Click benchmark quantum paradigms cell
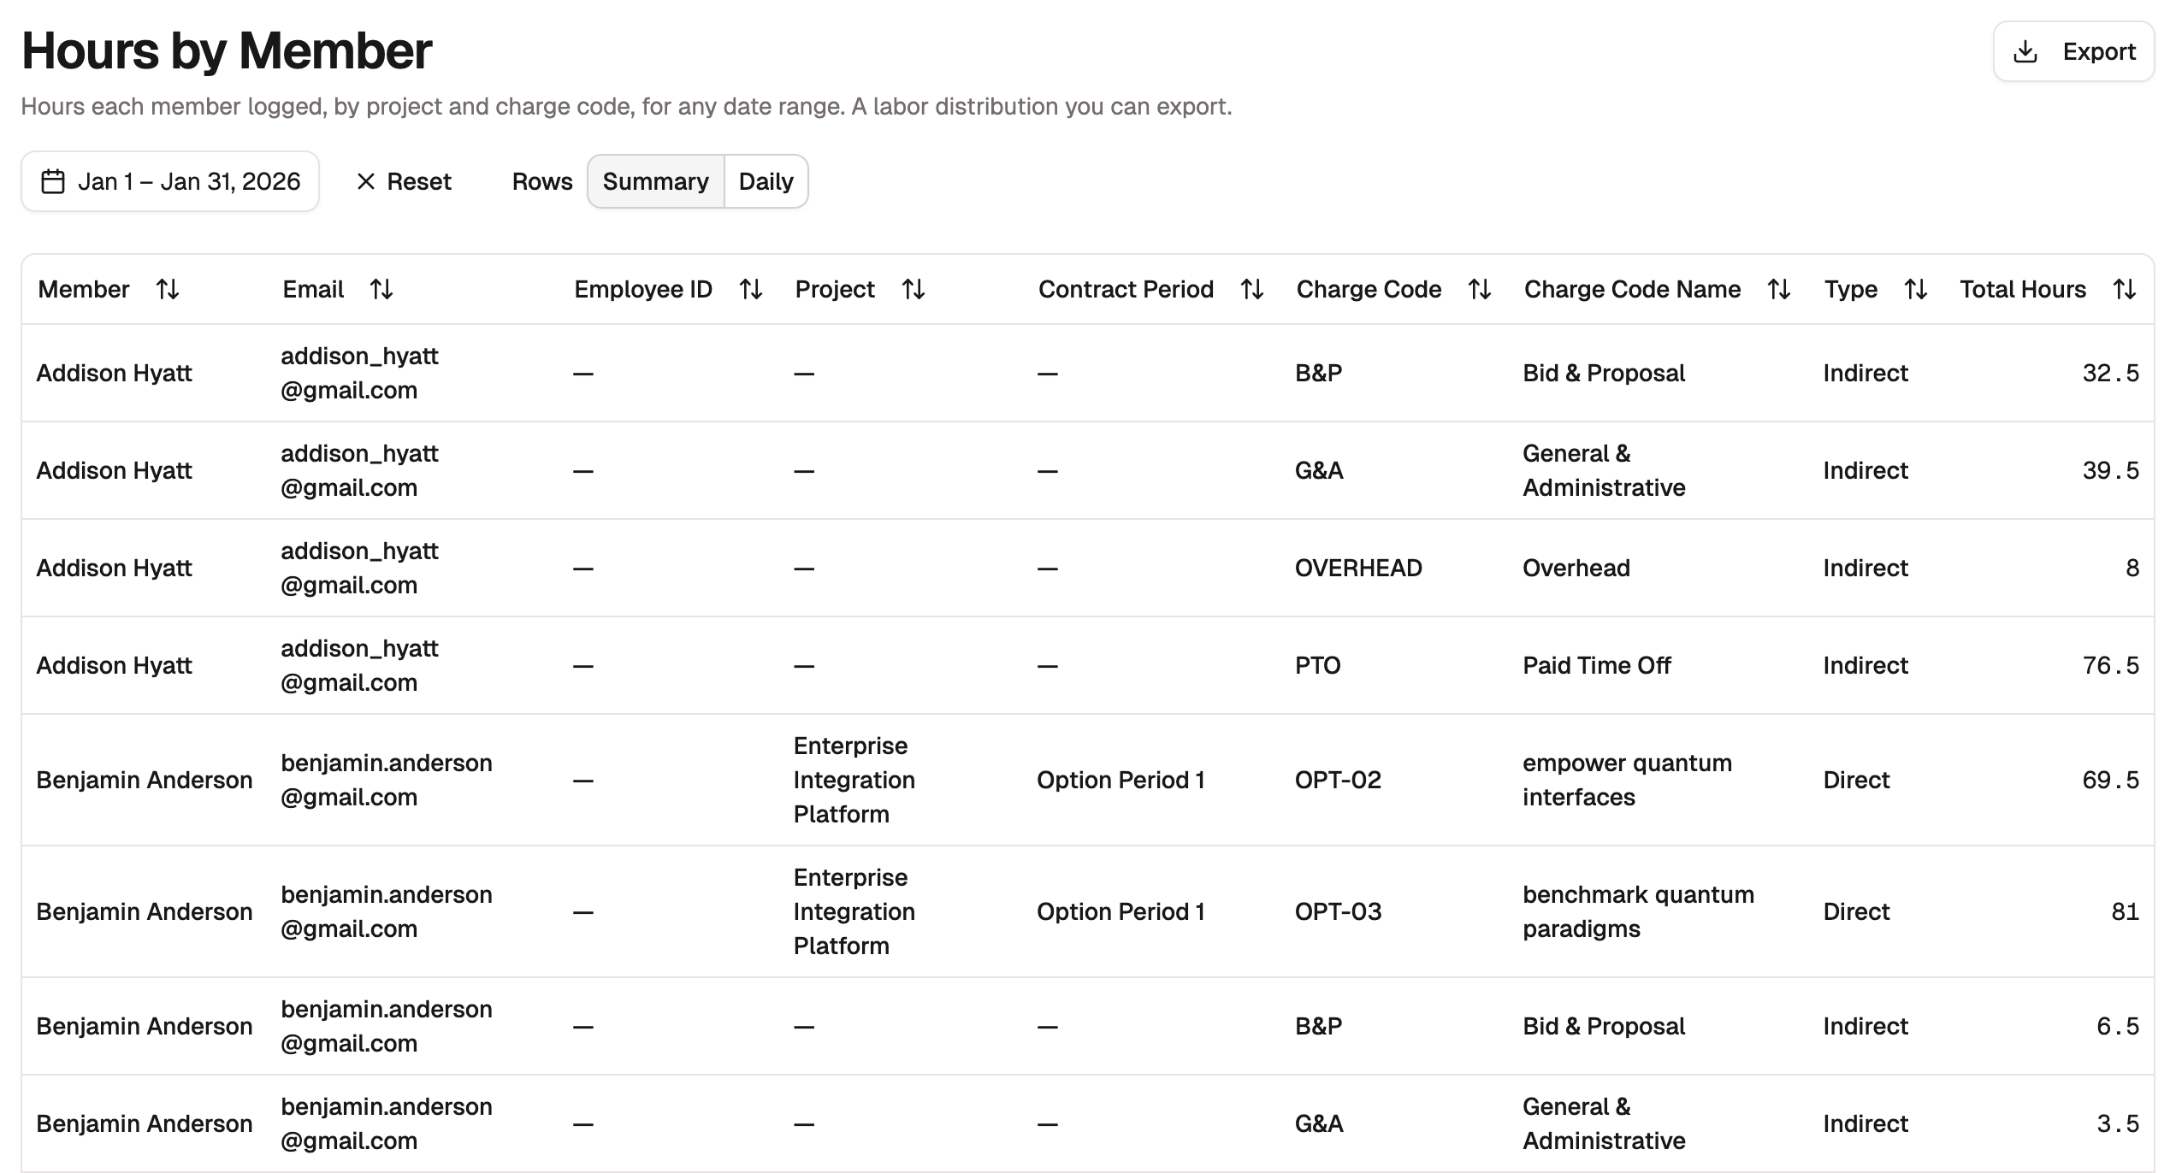The height and width of the screenshot is (1173, 2176). tap(1638, 911)
